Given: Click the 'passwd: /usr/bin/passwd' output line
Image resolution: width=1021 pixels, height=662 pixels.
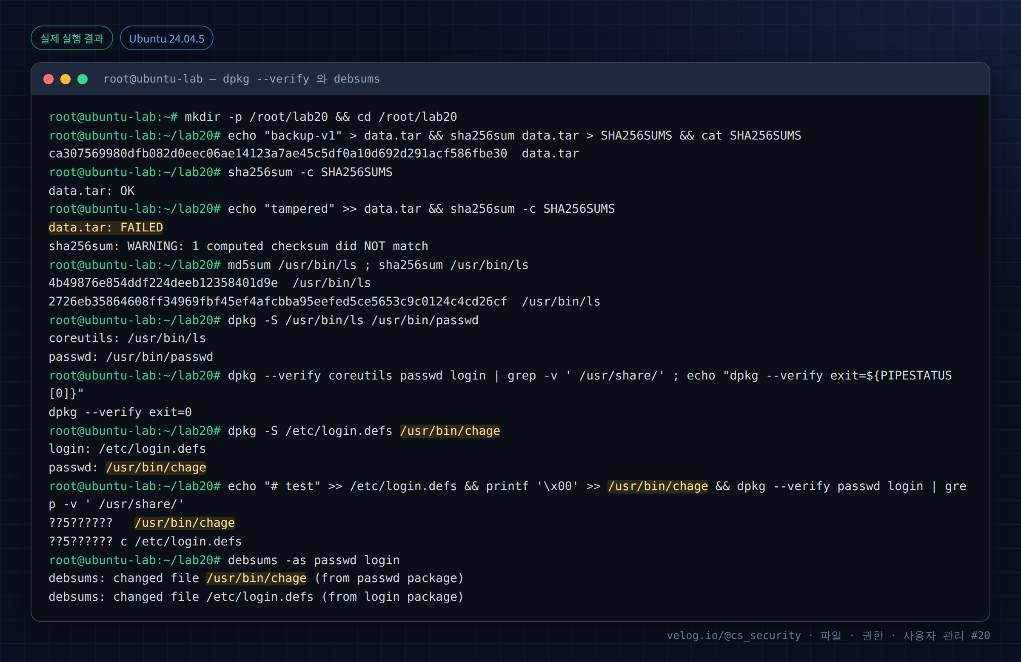Looking at the screenshot, I should point(131,357).
